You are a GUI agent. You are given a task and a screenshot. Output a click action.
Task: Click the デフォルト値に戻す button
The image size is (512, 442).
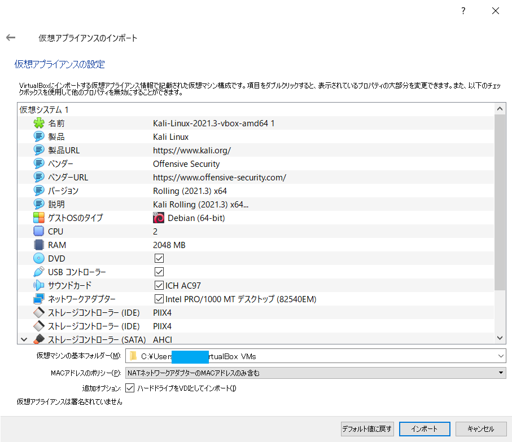[367, 428]
